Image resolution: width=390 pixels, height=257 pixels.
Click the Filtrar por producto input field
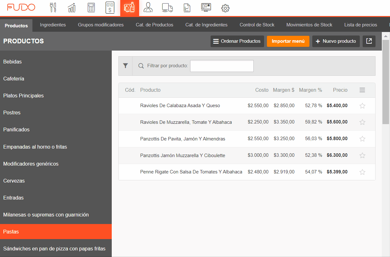pos(222,66)
